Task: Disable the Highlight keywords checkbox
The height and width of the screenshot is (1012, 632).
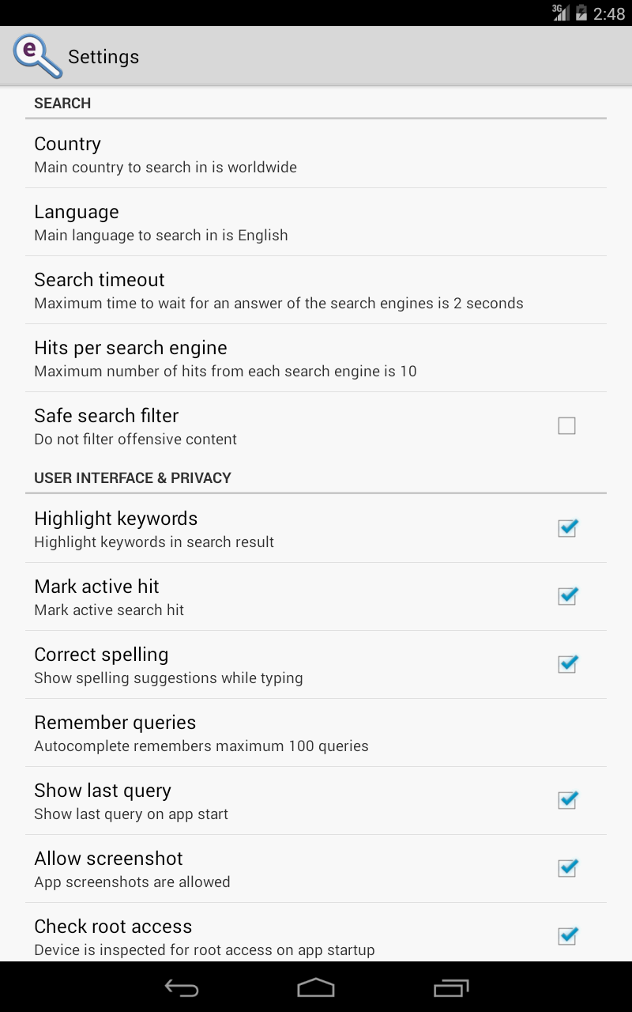Action: (x=566, y=528)
